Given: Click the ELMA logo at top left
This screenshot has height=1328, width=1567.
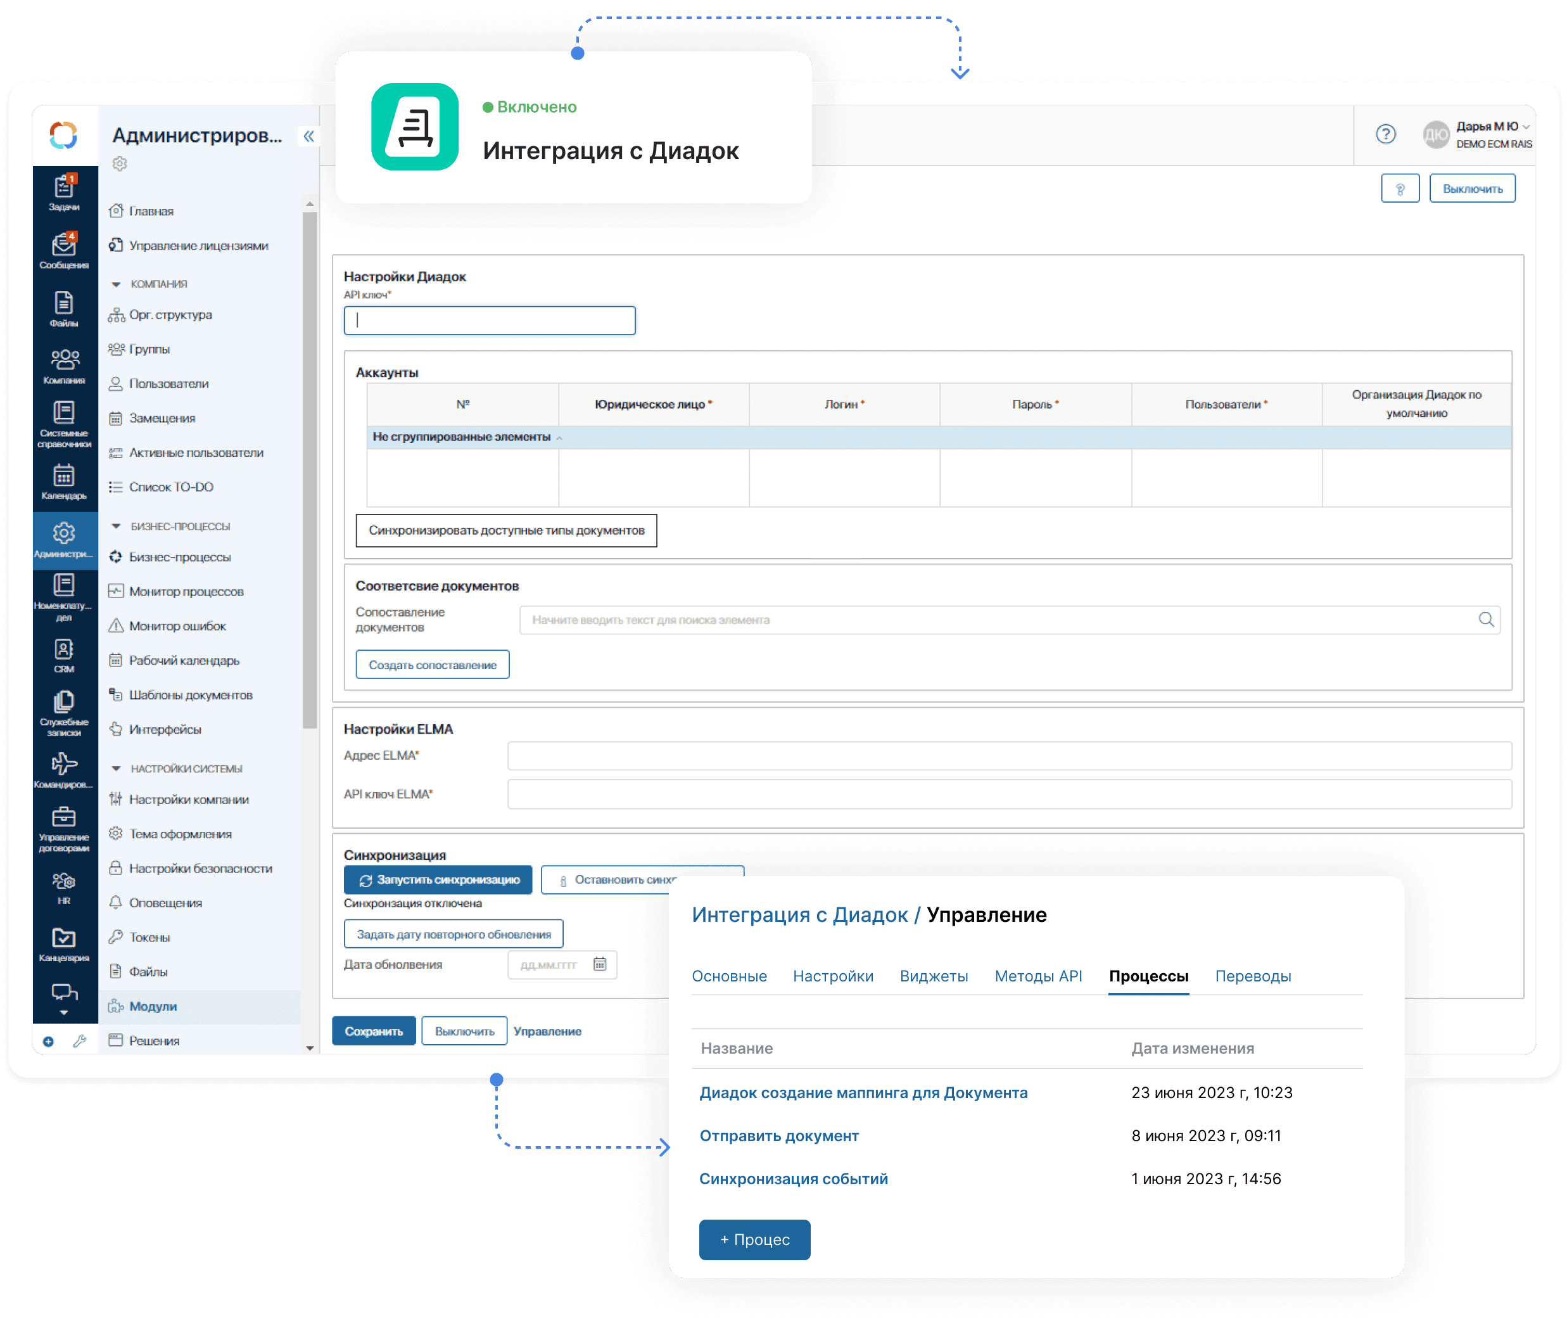Looking at the screenshot, I should [63, 136].
